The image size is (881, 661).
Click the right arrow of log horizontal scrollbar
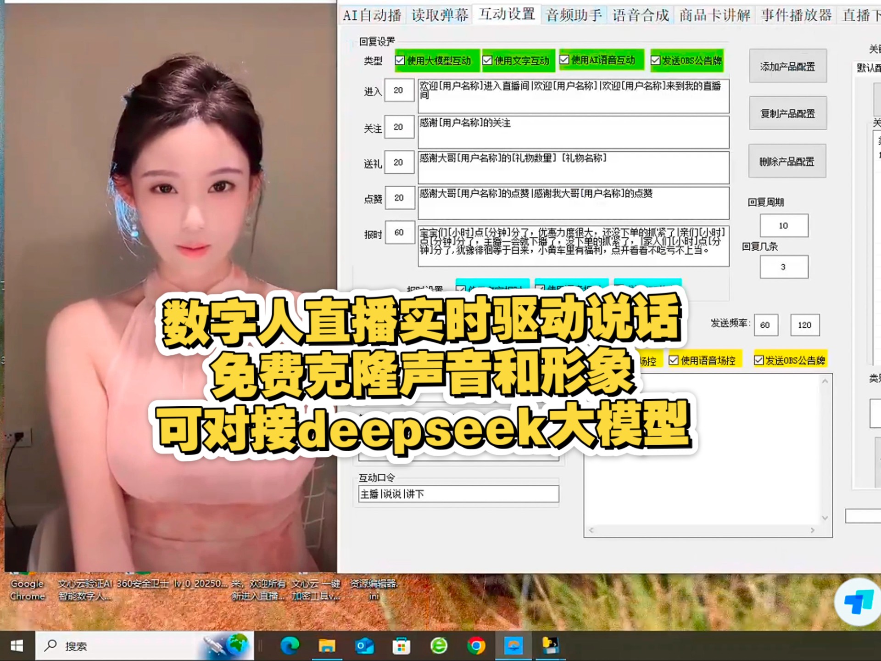[x=813, y=530]
